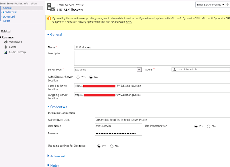Select Yes for Use Impersonation
Screen dimensions: 230x167
[x=196, y=126]
